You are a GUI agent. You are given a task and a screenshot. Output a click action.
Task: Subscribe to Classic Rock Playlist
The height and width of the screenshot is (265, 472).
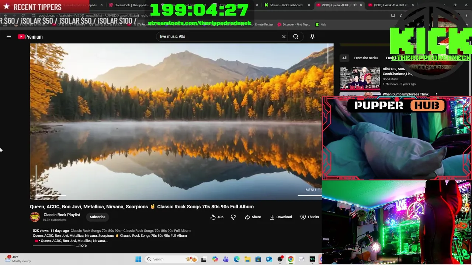point(98,217)
